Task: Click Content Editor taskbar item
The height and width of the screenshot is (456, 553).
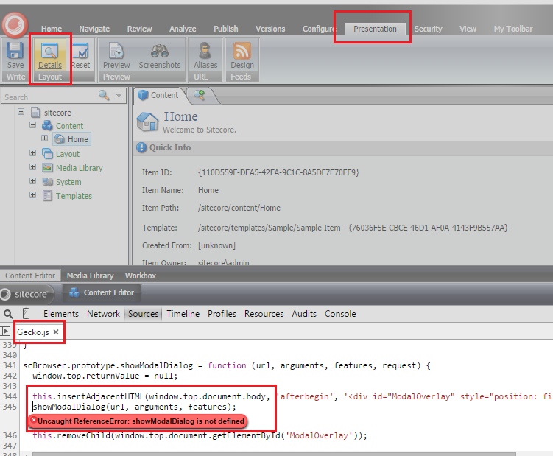Action: pos(102,292)
